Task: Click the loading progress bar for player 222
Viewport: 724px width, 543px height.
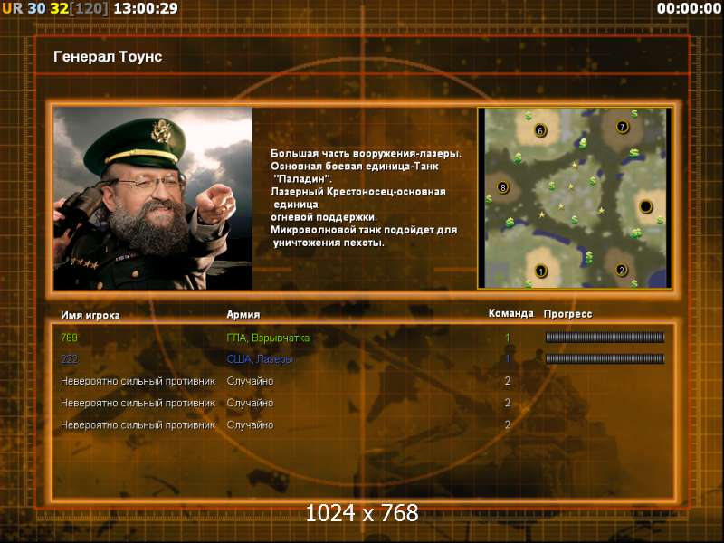Action: (605, 358)
